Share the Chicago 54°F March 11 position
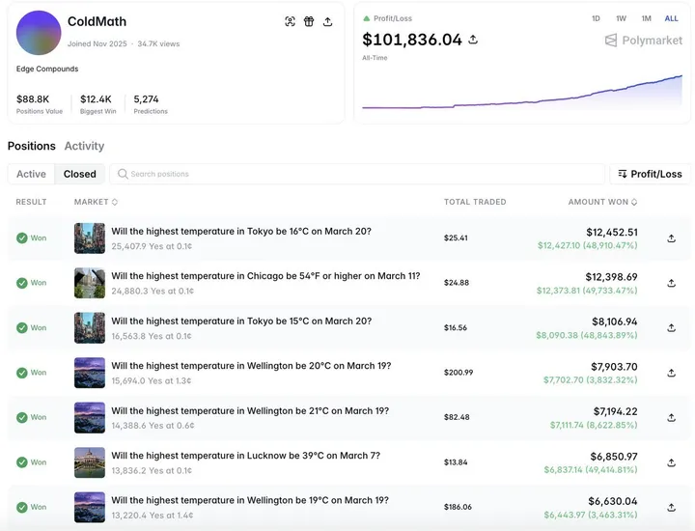 point(672,283)
